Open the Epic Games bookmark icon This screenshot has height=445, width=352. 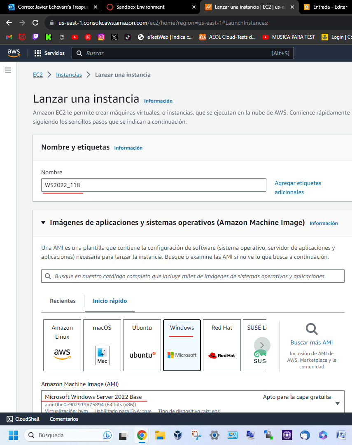click(62, 37)
